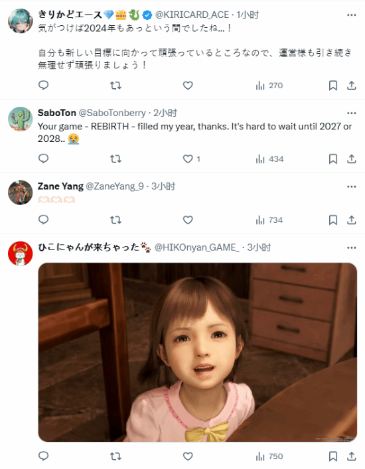Share SaboTon's post with the share icon

coord(352,159)
